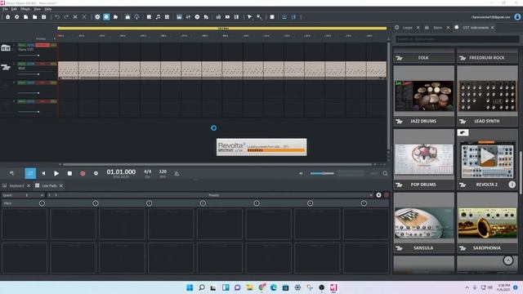This screenshot has width=523, height=294.
Task: Open Windows Start menu in the taskbar
Action: (x=190, y=287)
